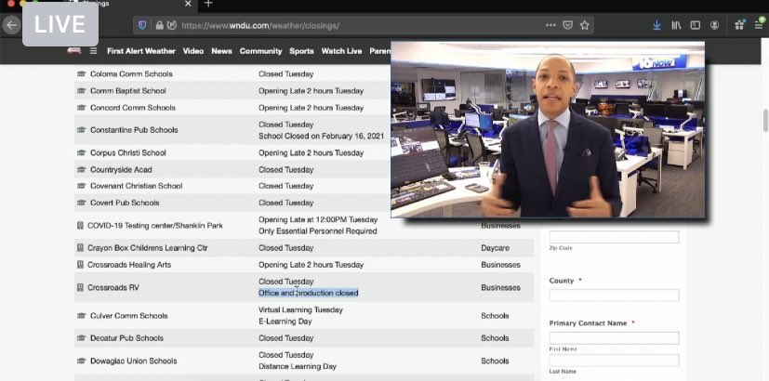Click the school icon beside Culver Comm Schools
The width and height of the screenshot is (769, 381).
(82, 316)
